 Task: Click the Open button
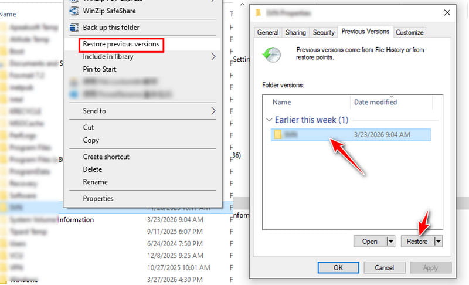point(370,242)
